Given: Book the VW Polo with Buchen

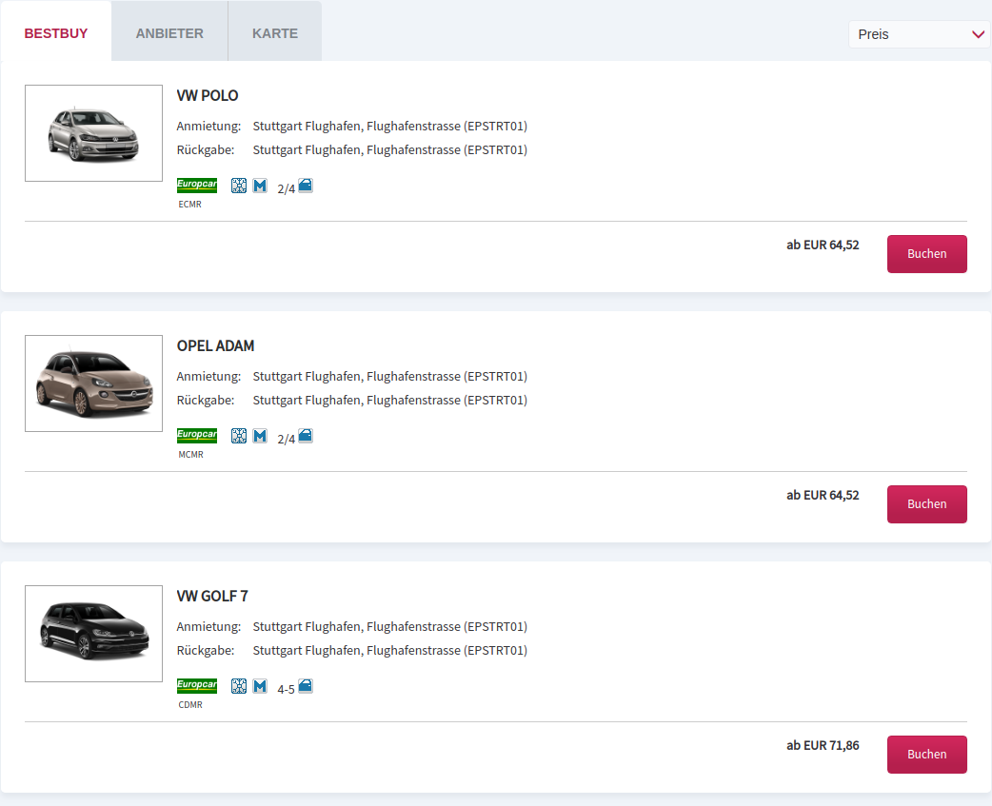Looking at the screenshot, I should coord(927,254).
